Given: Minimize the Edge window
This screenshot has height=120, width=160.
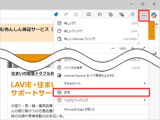Looking at the screenshot, I should 132,4.
